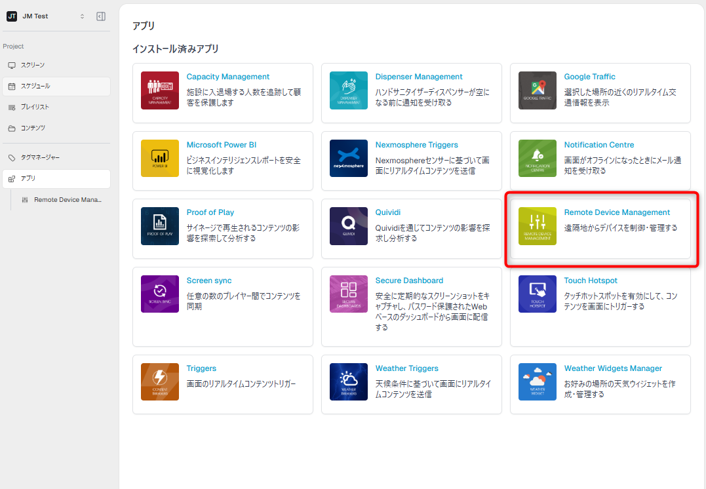
Task: Open the Nexmosphere Triggers app icon
Action: (349, 159)
